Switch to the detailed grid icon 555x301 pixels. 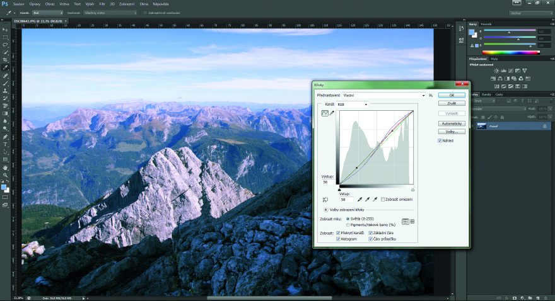412,221
